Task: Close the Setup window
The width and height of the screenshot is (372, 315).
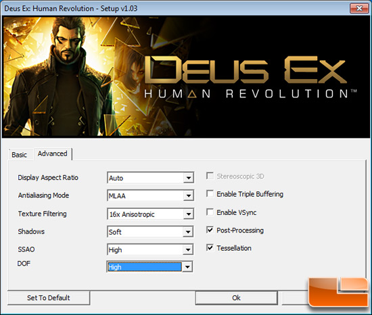Action: (x=359, y=9)
